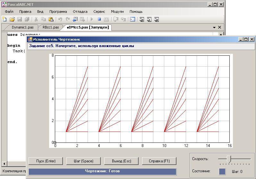Click the Справка (F1) button

(x=159, y=161)
